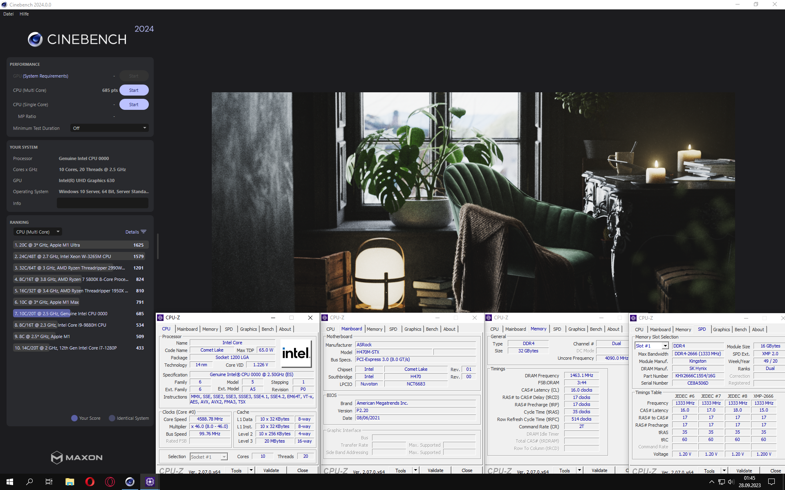785x490 pixels.
Task: Switch to Cinebench via taskbar icon
Action: tap(130, 482)
